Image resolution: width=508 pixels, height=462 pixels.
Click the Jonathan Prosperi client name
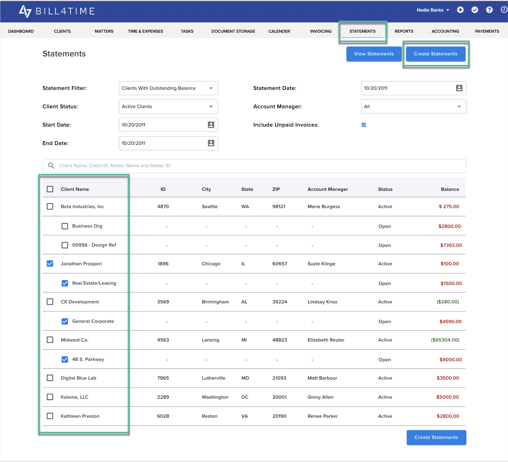81,264
